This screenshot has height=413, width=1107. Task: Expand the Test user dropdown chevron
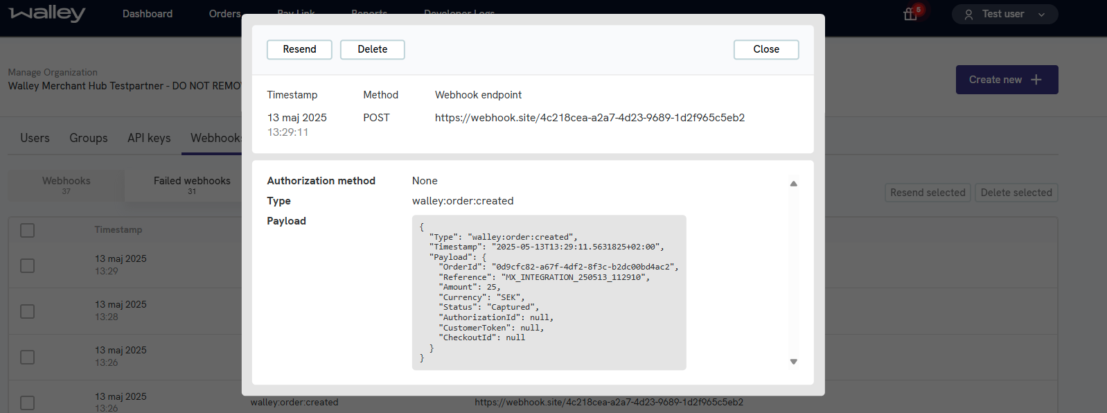[1041, 15]
